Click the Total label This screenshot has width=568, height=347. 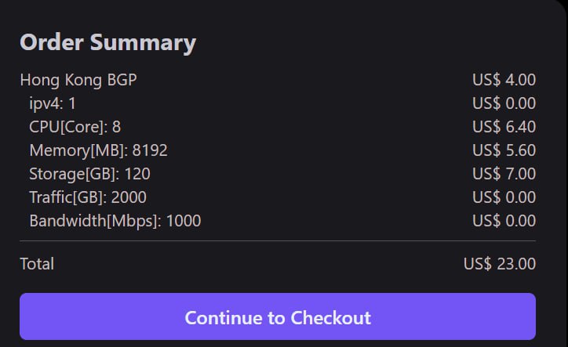(x=37, y=264)
